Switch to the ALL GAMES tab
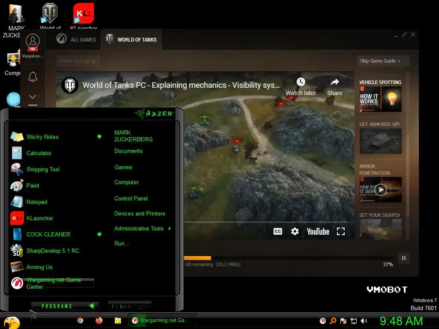Screen dimensions: 439x329 [76, 39]
